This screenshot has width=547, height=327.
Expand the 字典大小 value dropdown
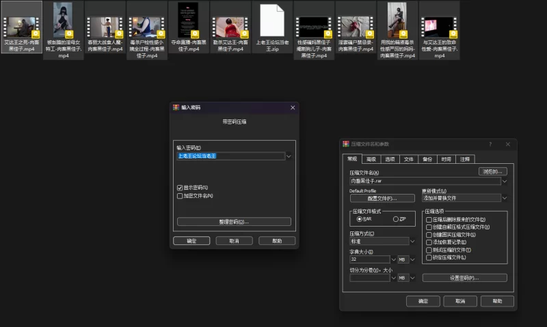pyautogui.click(x=393, y=259)
